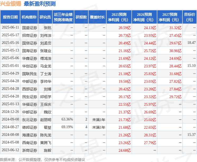Click analyst name 邱祖学
Viewport: 197px width, 162px height.
tap(45, 97)
